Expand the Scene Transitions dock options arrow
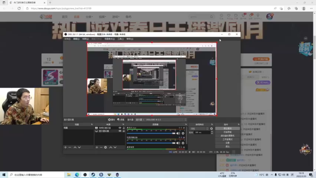The height and width of the screenshot is (178, 316). [x=212, y=125]
